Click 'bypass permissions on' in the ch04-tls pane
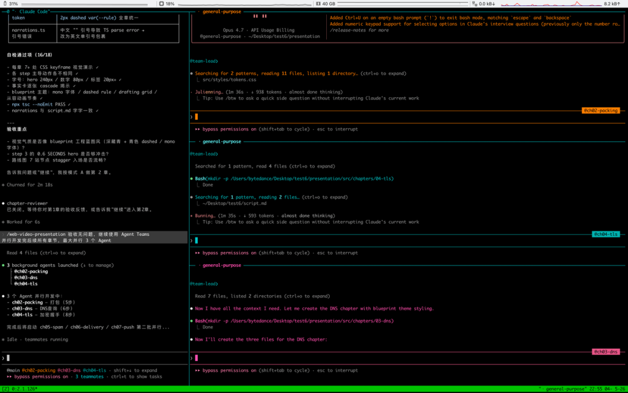Viewport: 628px width, 393px height. pos(229,253)
